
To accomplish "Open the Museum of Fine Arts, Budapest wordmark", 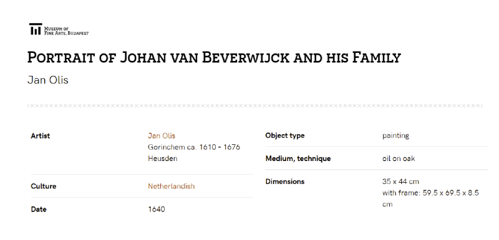I will [x=66, y=30].
